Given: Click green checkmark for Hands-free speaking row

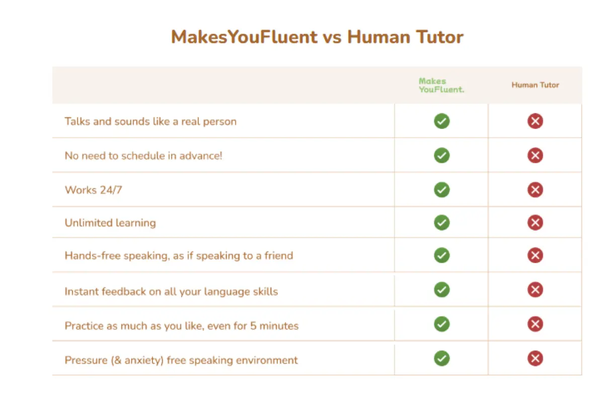Looking at the screenshot, I should tap(441, 255).
